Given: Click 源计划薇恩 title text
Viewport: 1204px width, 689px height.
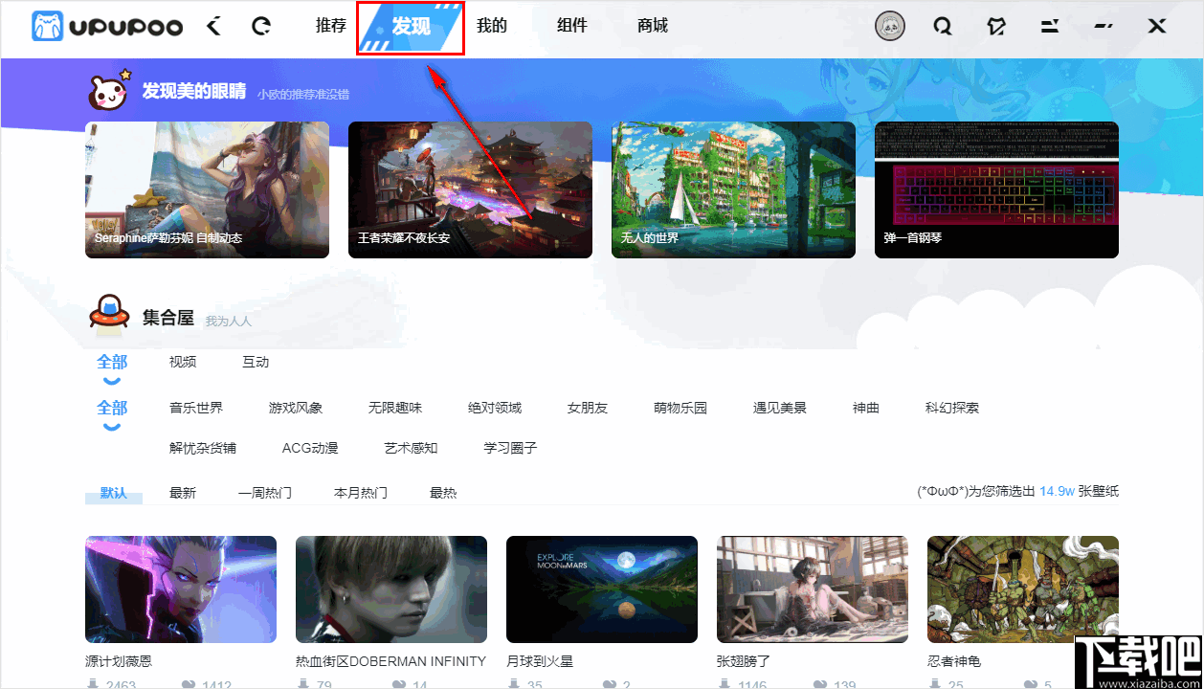Looking at the screenshot, I should (119, 661).
